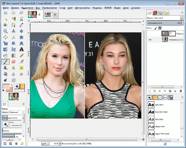Select the Smudge tool
This screenshot has width=186, height=148.
click(x=21, y=74)
